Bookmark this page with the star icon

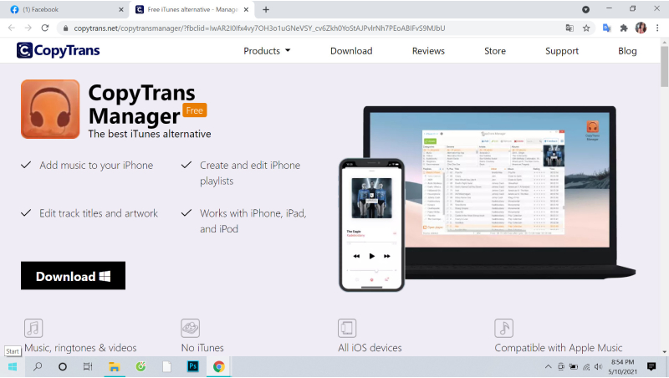[x=586, y=28]
